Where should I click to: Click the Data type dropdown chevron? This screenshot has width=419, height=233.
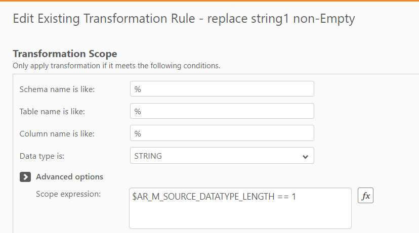click(x=305, y=157)
